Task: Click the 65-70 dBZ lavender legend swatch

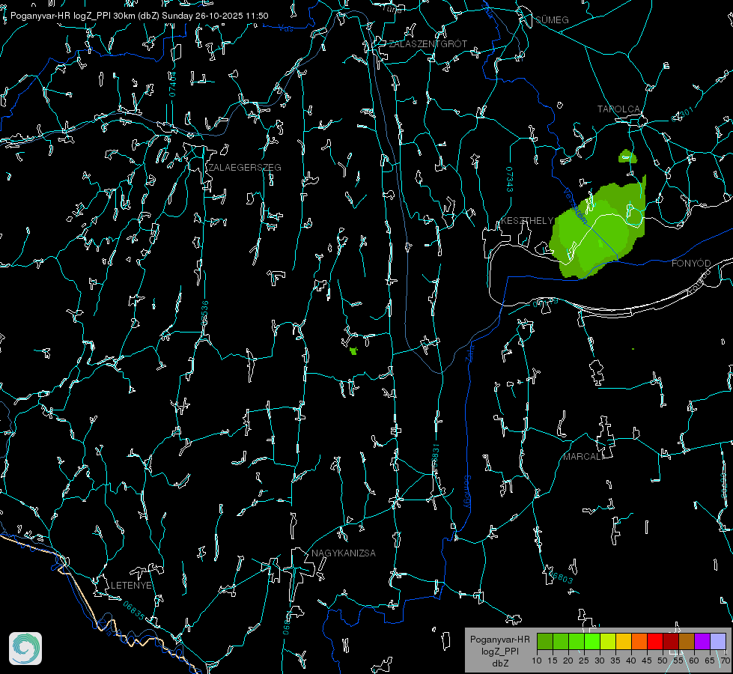Action: [x=718, y=641]
